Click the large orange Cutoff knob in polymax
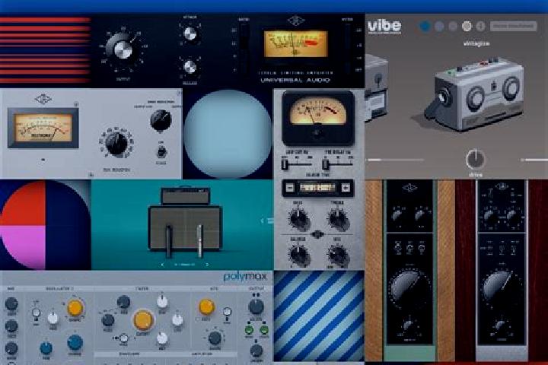 pos(143,320)
